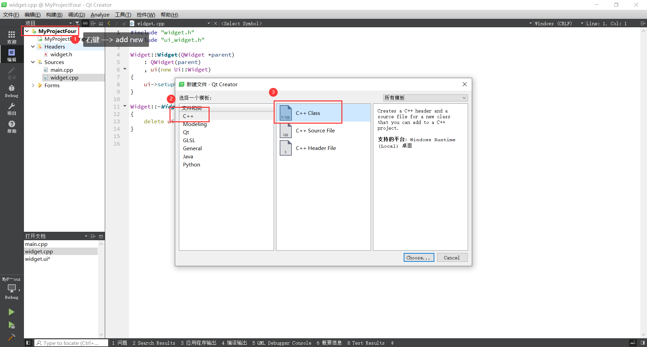This screenshot has width=647, height=347.
Task: Go forward in navigation history
Action: tap(117, 23)
